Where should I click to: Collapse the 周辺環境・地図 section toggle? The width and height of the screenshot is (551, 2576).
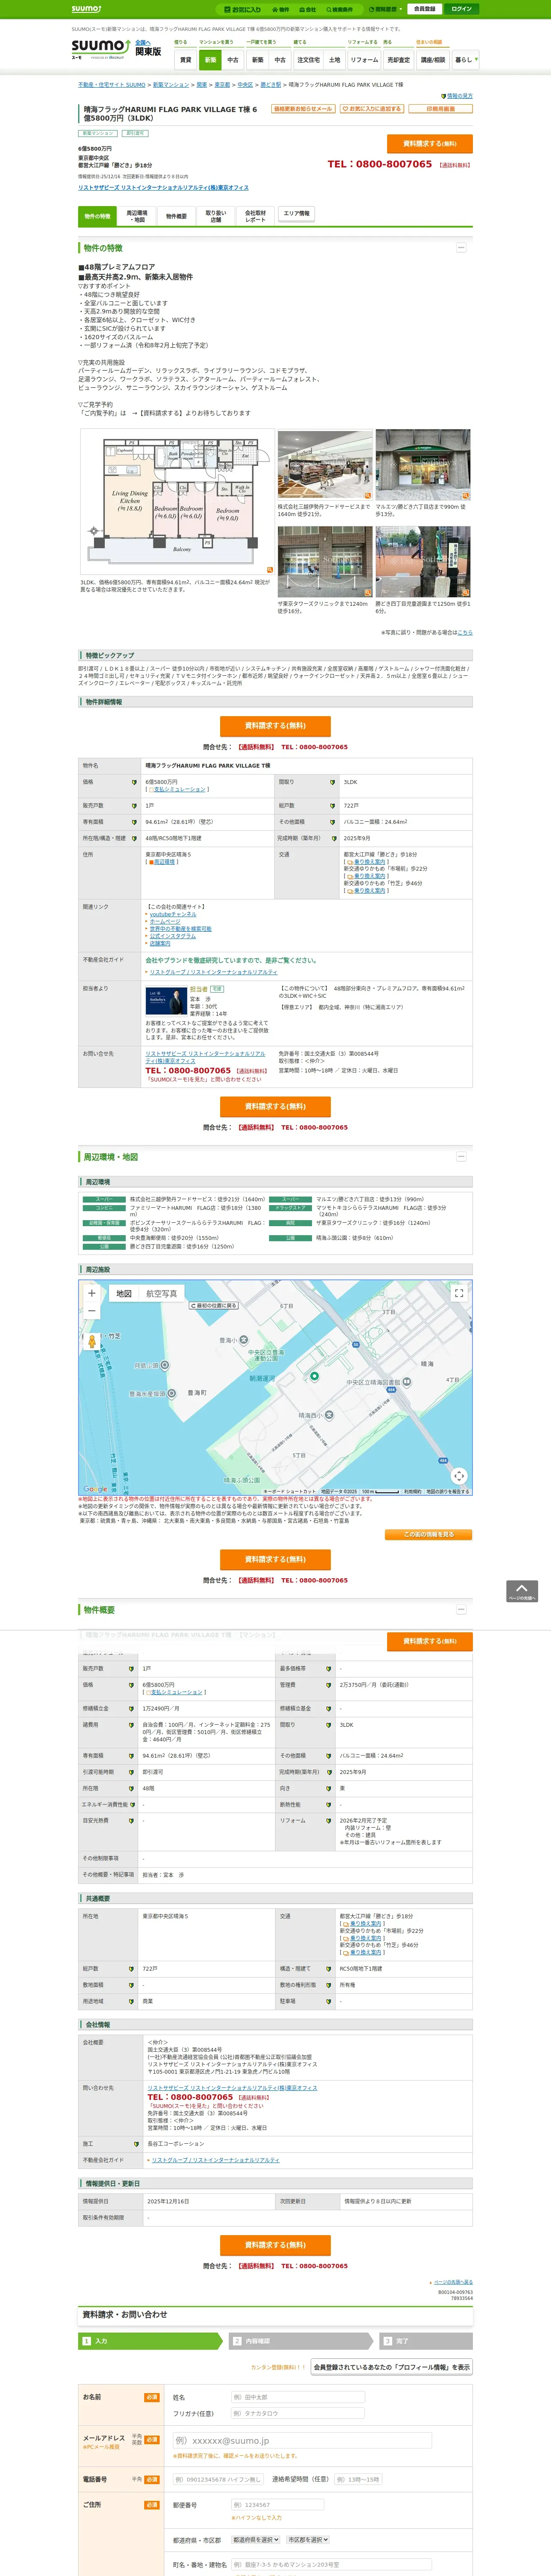point(461,1156)
